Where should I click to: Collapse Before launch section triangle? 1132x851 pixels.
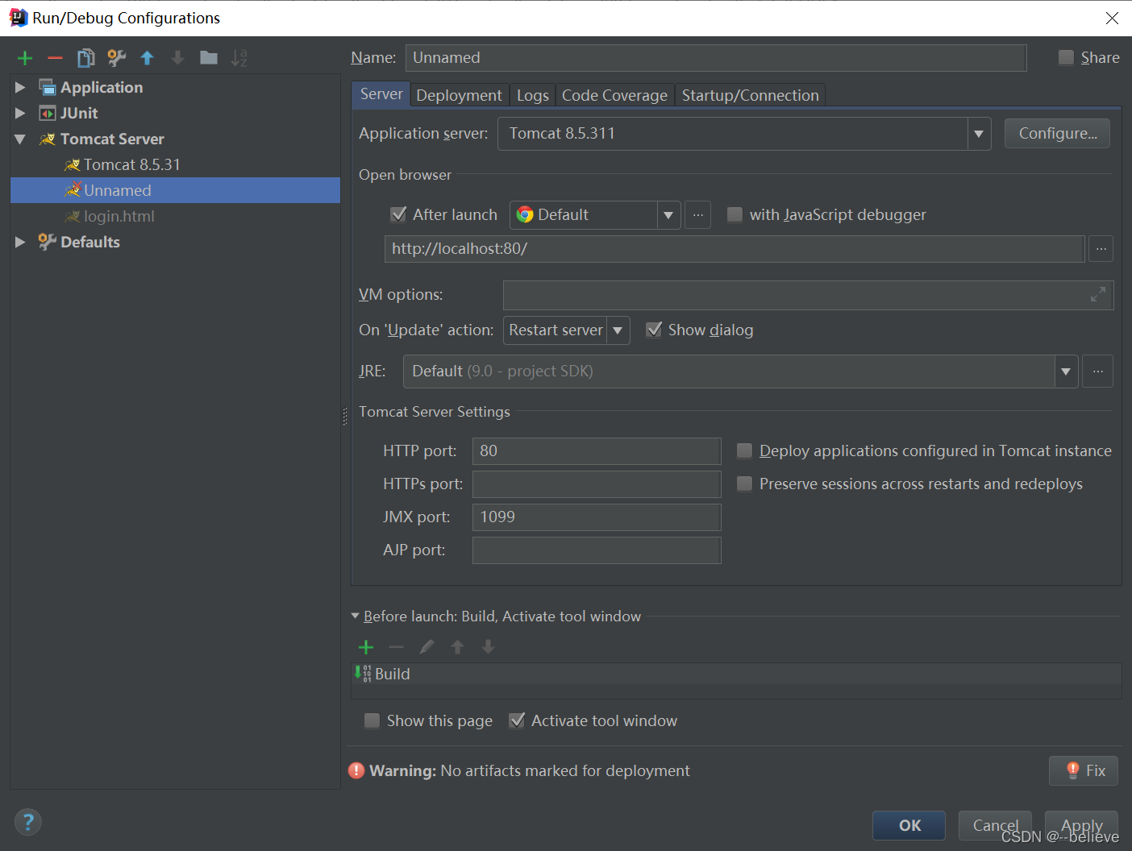coord(356,616)
